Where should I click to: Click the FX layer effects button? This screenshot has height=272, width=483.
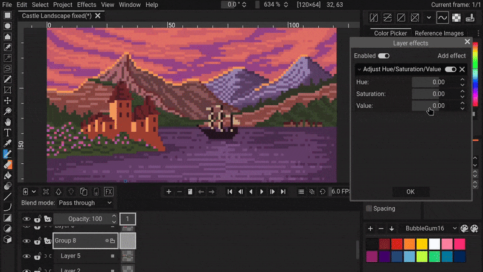109,191
